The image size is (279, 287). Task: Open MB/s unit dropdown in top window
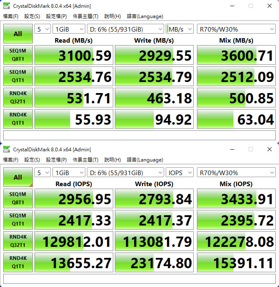tap(180, 29)
